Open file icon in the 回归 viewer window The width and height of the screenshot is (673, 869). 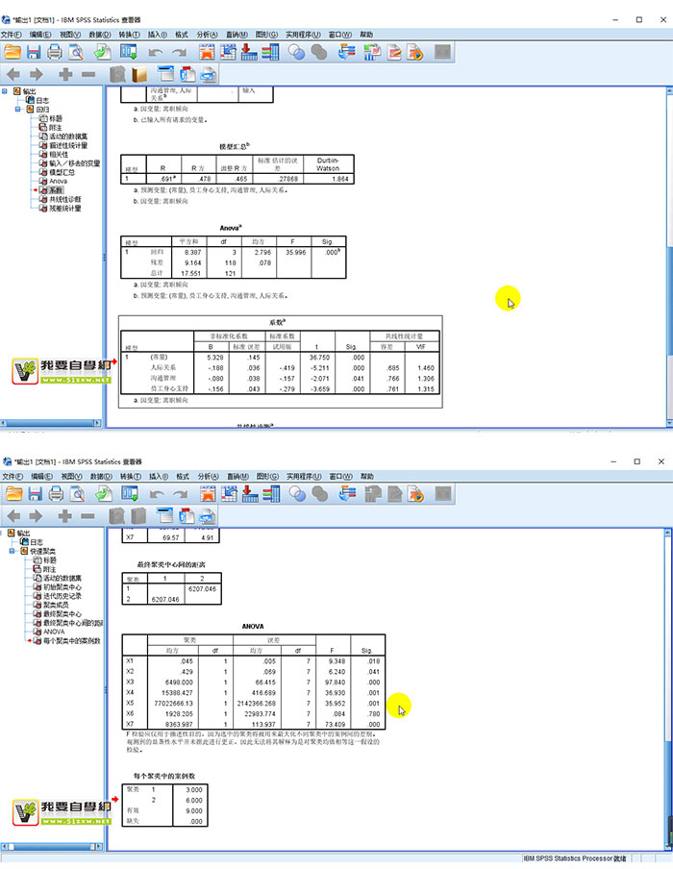[12, 53]
